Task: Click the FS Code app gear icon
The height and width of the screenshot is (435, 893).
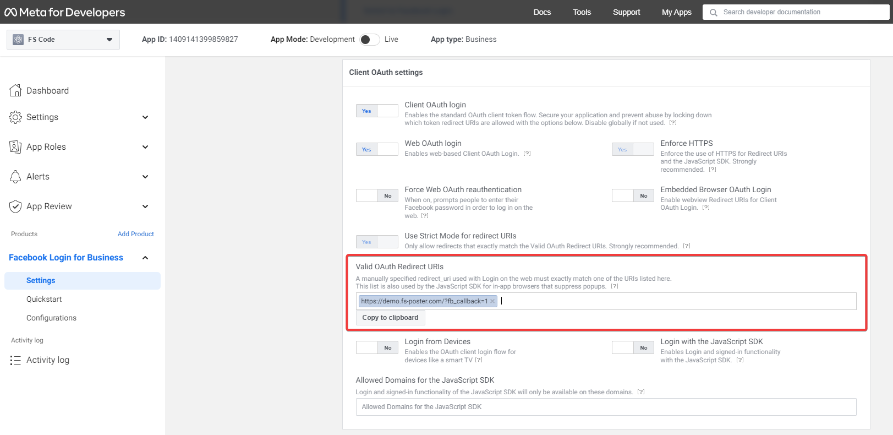Action: click(18, 40)
